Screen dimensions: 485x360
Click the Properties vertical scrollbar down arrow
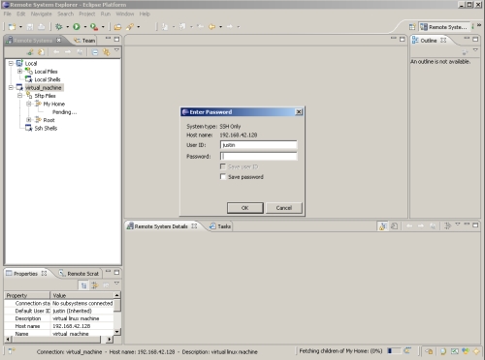[x=117, y=331]
